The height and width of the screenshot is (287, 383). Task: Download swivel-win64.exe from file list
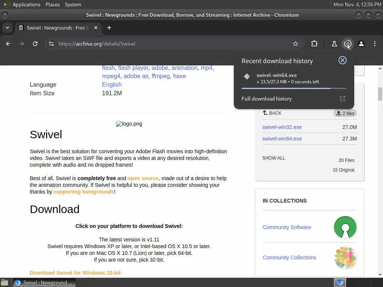pos(282,139)
